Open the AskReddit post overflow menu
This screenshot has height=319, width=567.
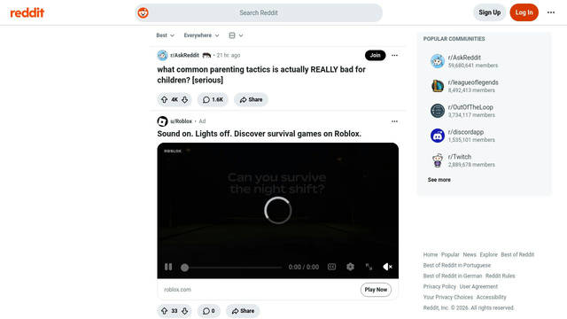point(394,55)
